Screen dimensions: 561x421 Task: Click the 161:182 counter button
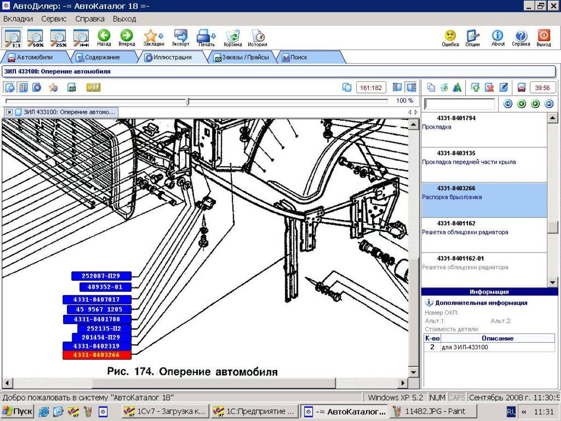(371, 87)
